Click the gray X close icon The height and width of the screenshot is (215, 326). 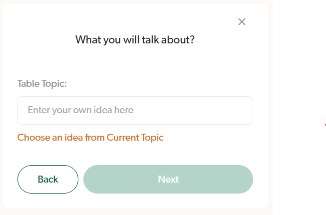tap(242, 21)
